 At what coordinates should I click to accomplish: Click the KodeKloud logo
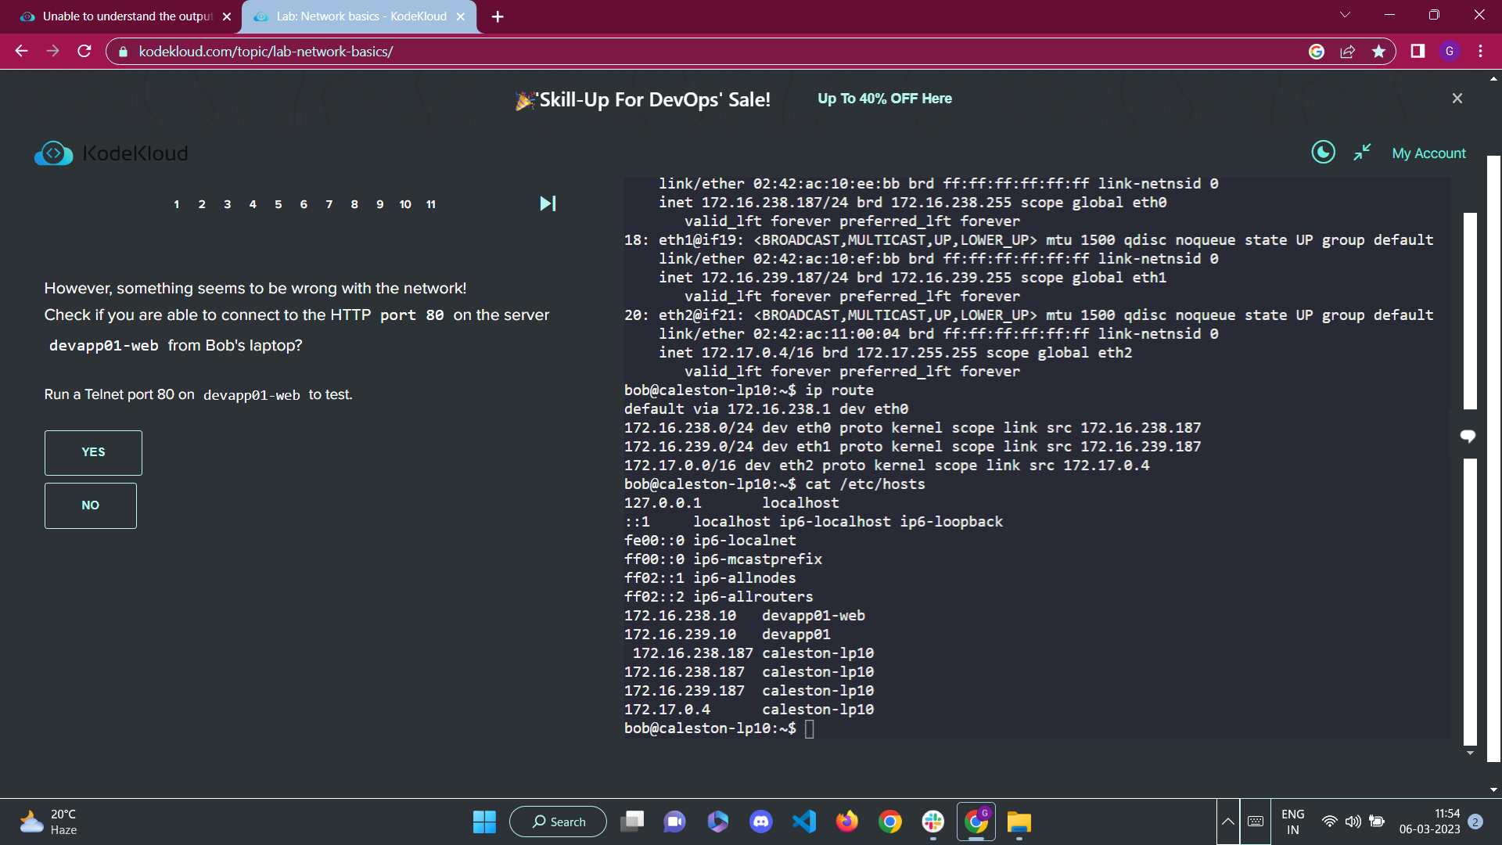[111, 153]
